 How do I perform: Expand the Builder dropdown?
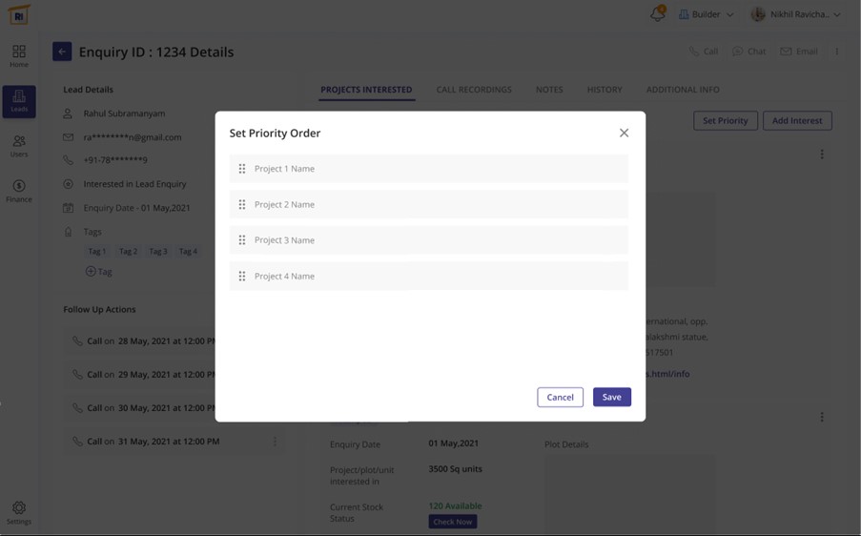click(706, 14)
